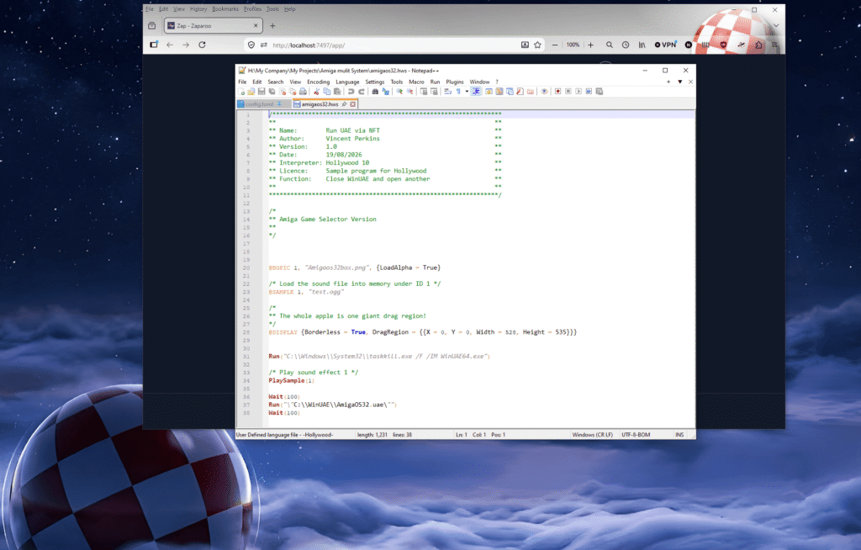
Task: Open the Language menu
Action: coord(347,82)
